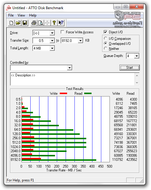Save results using the floppy disk icon
Viewport: 151px width, 190px height.
(x=25, y=23)
